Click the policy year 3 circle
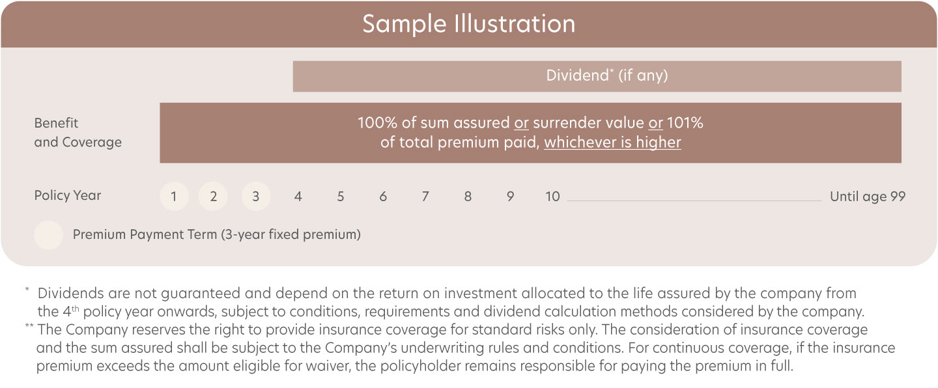The height and width of the screenshot is (388, 938). point(255,197)
